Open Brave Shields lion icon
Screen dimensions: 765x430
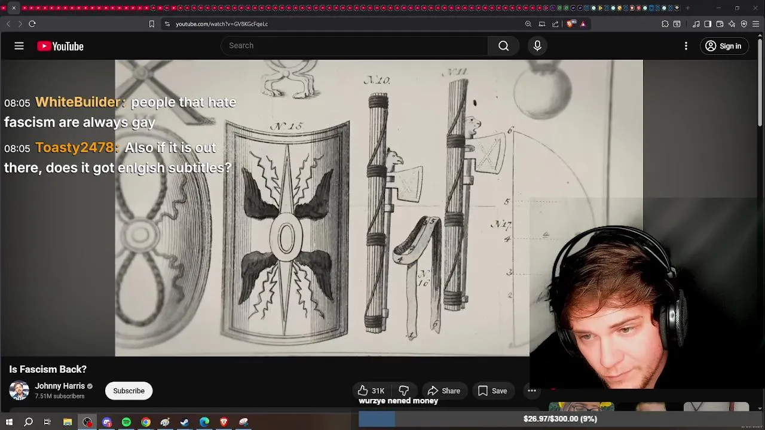[570, 24]
